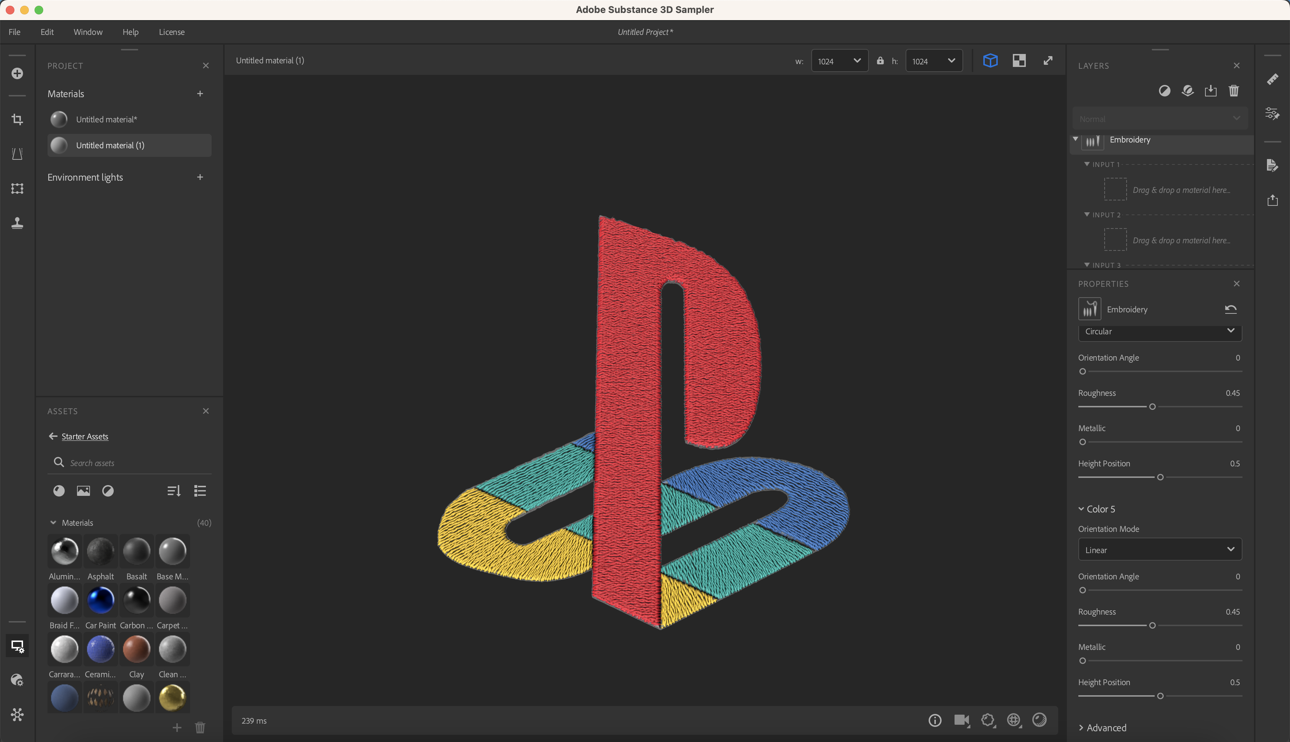Switch to 3D view cube icon
Image resolution: width=1290 pixels, height=742 pixels.
pyautogui.click(x=990, y=61)
